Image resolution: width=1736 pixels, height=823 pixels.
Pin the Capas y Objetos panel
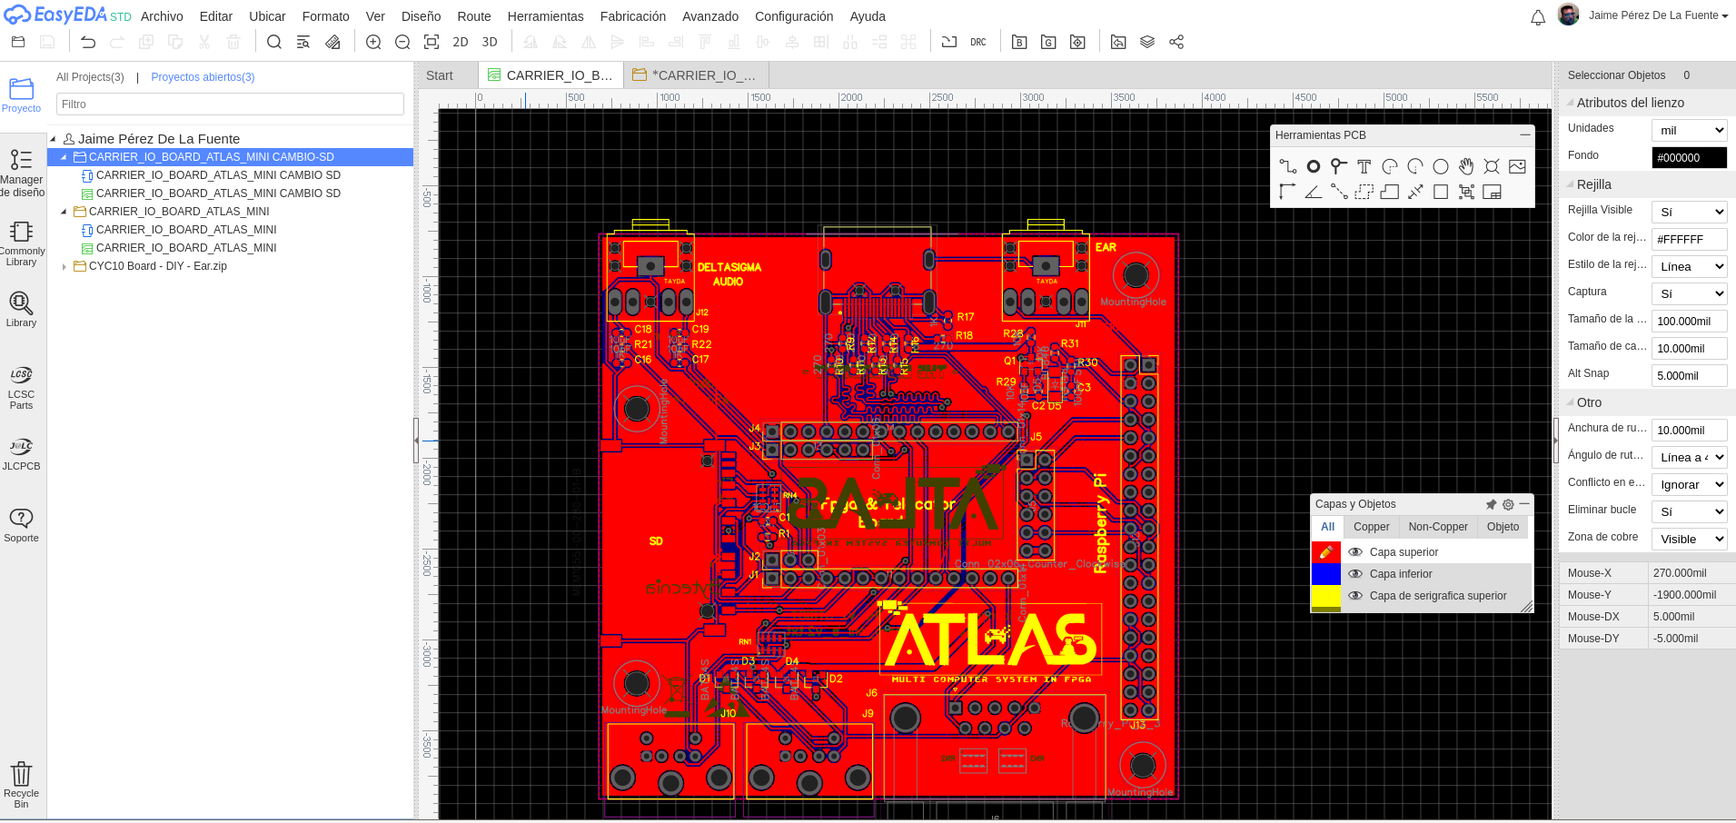point(1491,504)
